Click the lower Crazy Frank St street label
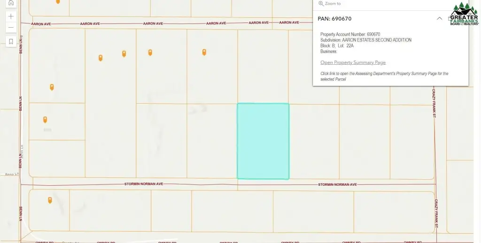The height and width of the screenshot is (243, 481). [x=436, y=213]
